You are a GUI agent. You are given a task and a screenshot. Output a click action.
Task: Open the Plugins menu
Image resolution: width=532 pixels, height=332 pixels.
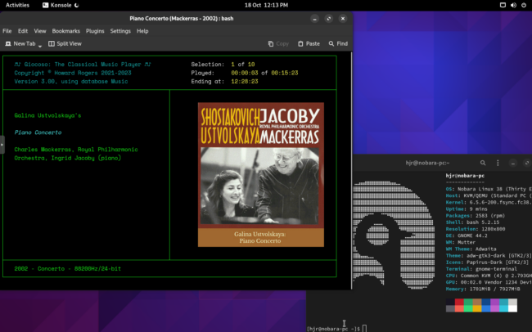[x=95, y=31]
